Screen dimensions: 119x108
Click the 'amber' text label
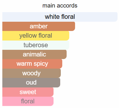tap(39, 26)
